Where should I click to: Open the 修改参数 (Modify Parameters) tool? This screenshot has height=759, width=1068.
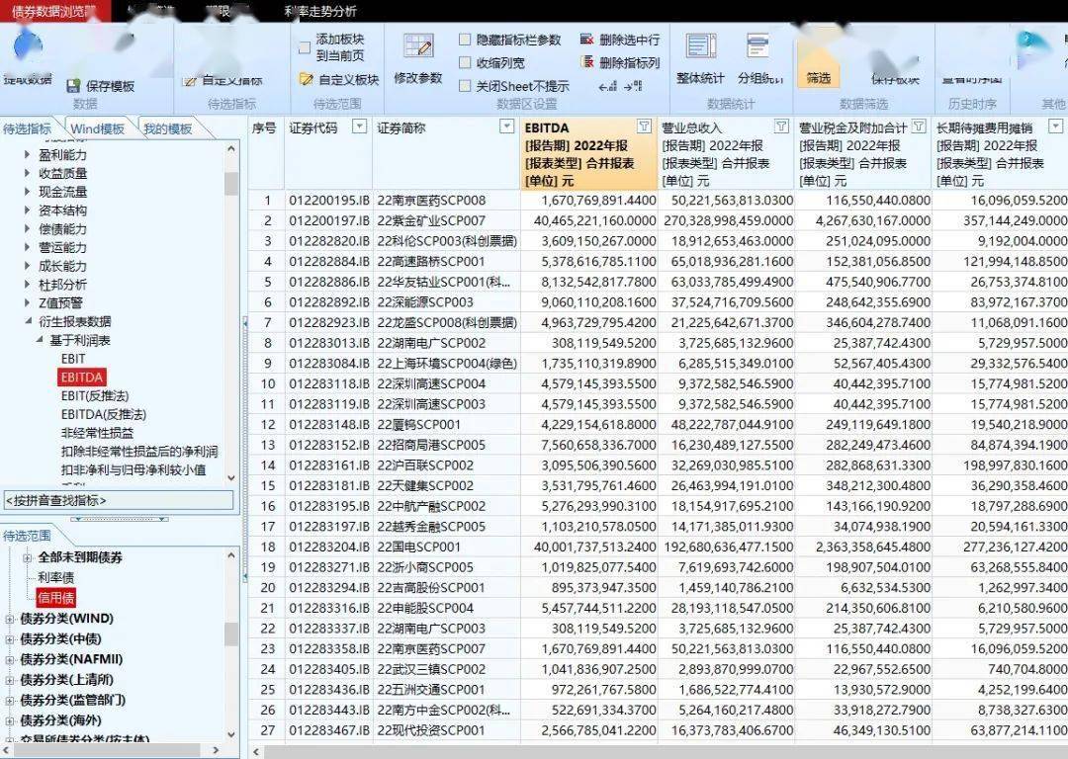[x=416, y=59]
